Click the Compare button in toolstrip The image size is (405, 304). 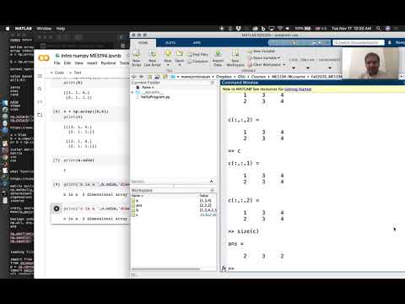pyautogui.click(x=198, y=61)
